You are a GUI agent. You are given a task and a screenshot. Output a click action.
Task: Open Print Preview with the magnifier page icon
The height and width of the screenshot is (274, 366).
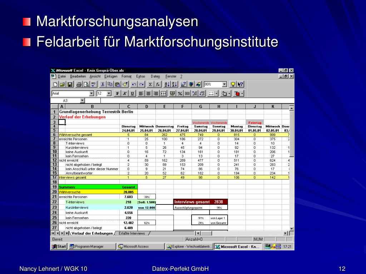86,84
